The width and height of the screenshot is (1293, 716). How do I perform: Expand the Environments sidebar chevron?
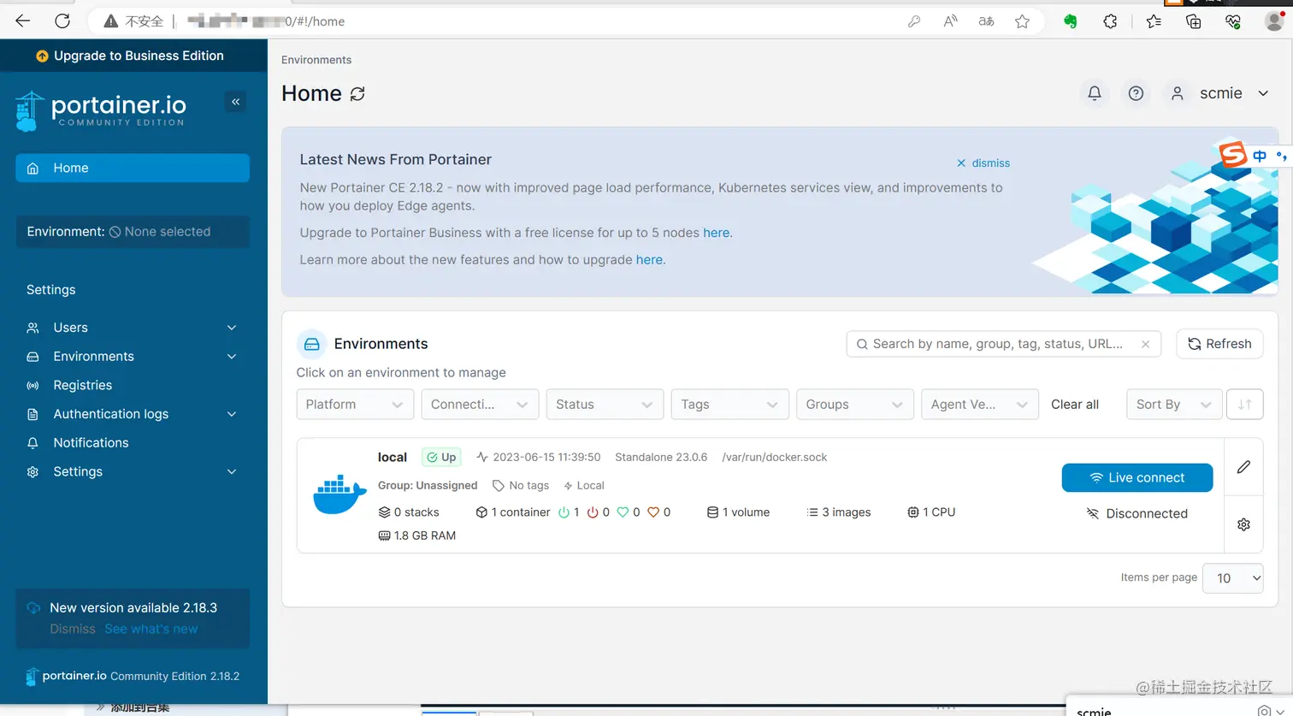click(x=232, y=357)
